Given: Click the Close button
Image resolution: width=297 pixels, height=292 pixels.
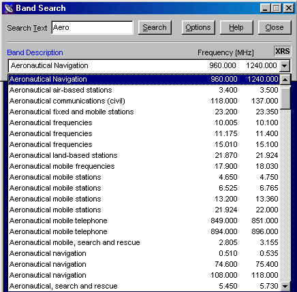Looking at the screenshot, I should [275, 27].
